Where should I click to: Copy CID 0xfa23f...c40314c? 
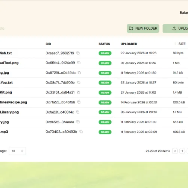coord(78,112)
